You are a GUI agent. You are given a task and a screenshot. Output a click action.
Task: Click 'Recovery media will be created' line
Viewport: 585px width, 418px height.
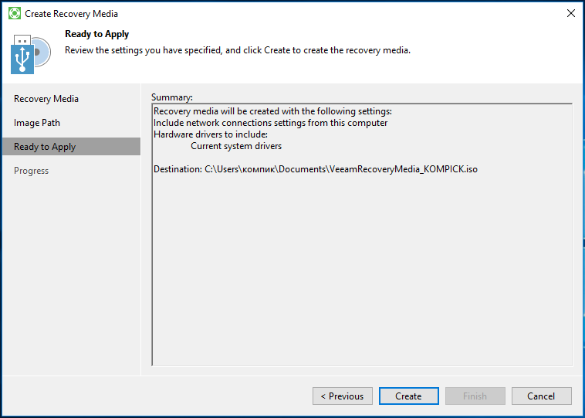272,111
